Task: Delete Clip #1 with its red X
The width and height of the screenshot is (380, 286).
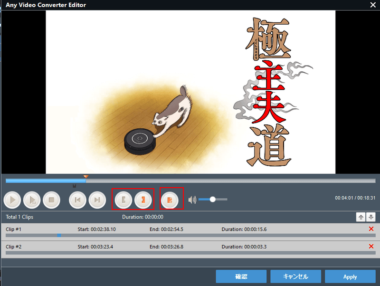Action: click(x=371, y=229)
